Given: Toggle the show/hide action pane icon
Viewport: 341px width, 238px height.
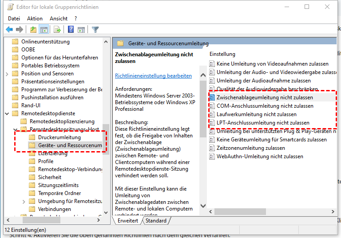Looking at the screenshot, I should [81, 29].
